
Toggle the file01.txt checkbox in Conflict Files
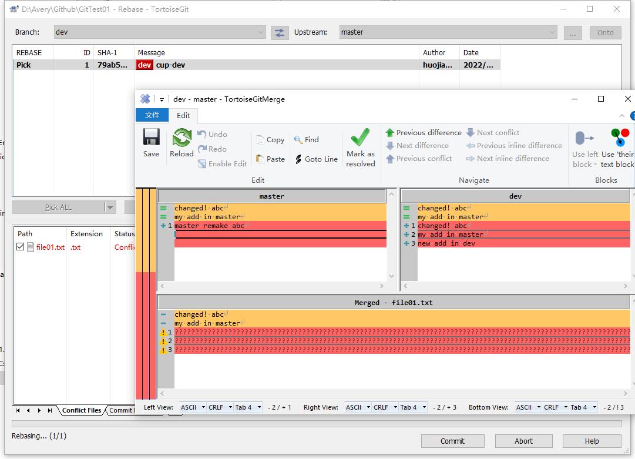point(20,247)
